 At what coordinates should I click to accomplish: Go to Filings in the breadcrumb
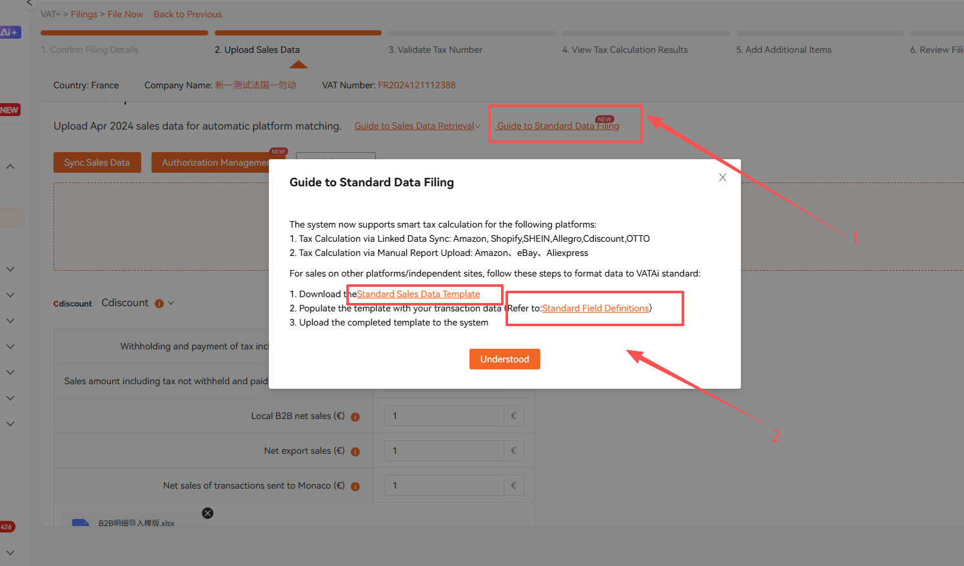[84, 14]
